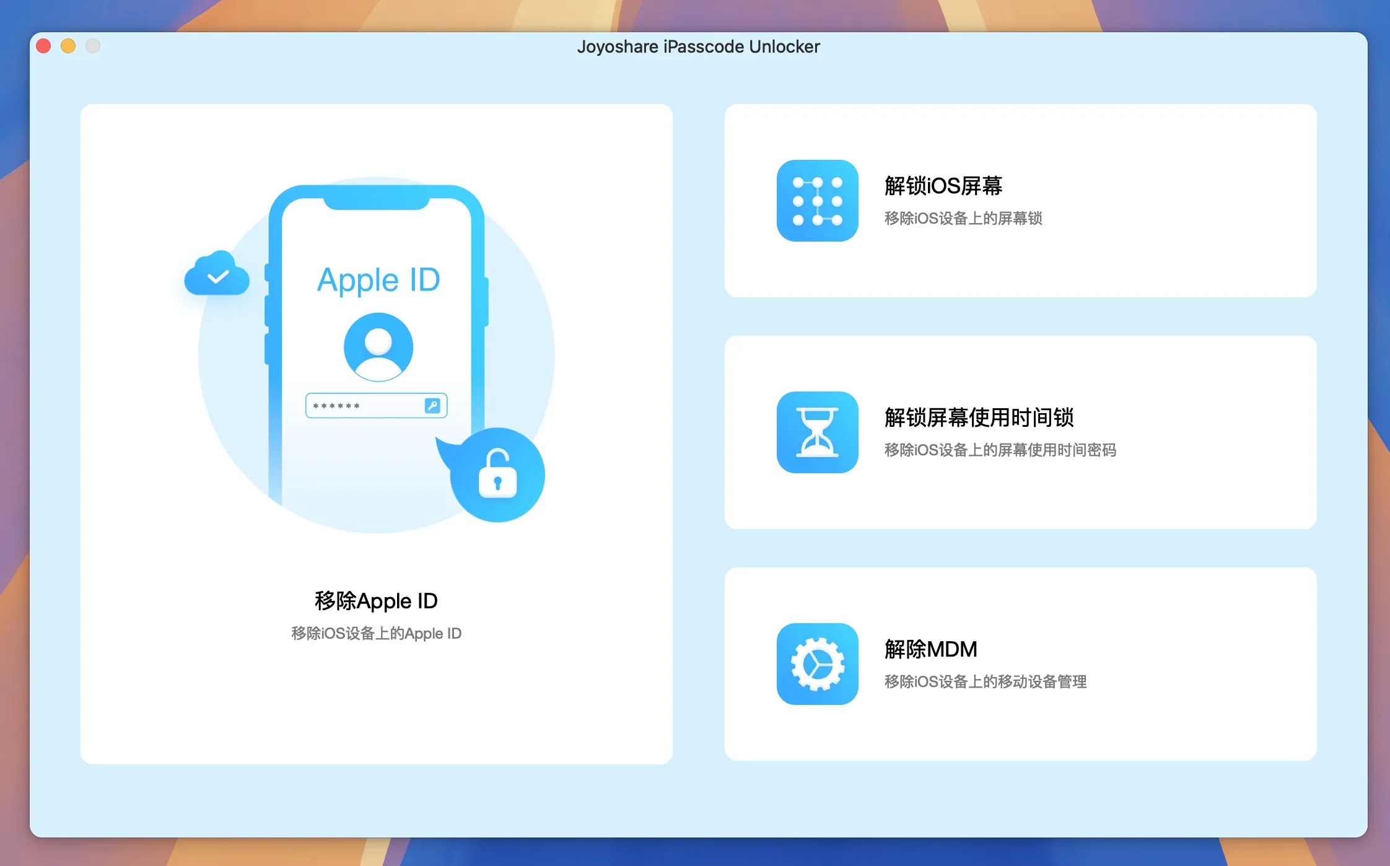Click the Apple ID text on phone screen
This screenshot has height=866, width=1390.
[x=378, y=280]
